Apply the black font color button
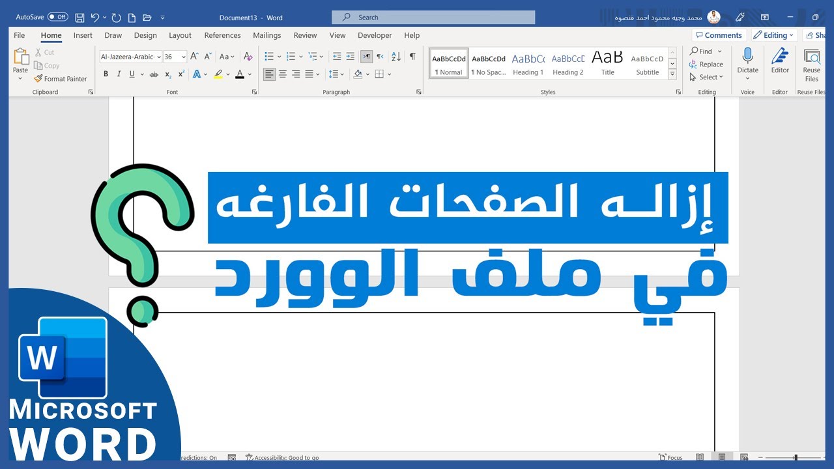The image size is (834, 469). point(240,74)
